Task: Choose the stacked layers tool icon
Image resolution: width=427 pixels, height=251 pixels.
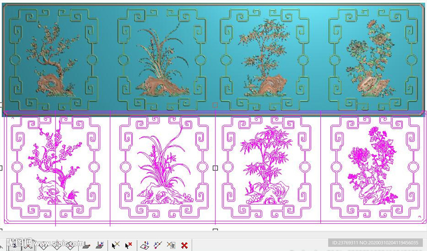Action: (86, 246)
